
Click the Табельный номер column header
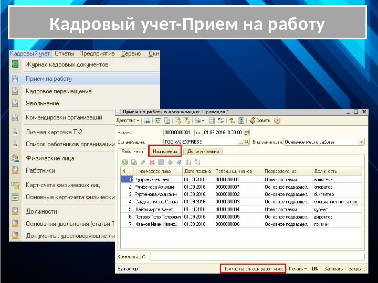point(238,171)
